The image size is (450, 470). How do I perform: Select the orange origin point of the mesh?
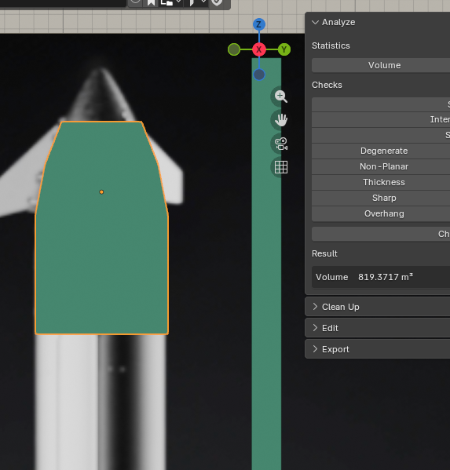[x=101, y=191]
